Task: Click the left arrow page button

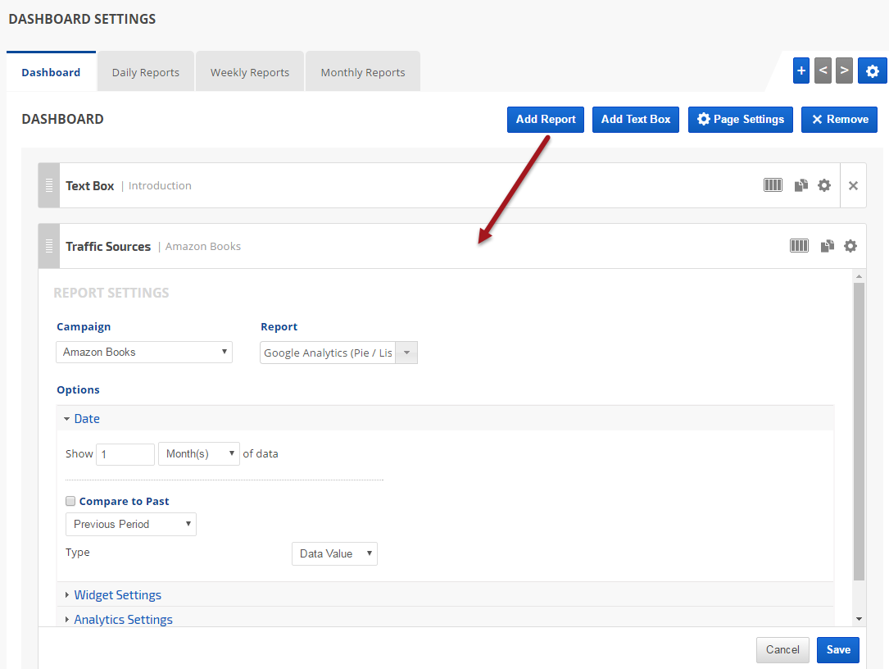Action: pyautogui.click(x=823, y=71)
